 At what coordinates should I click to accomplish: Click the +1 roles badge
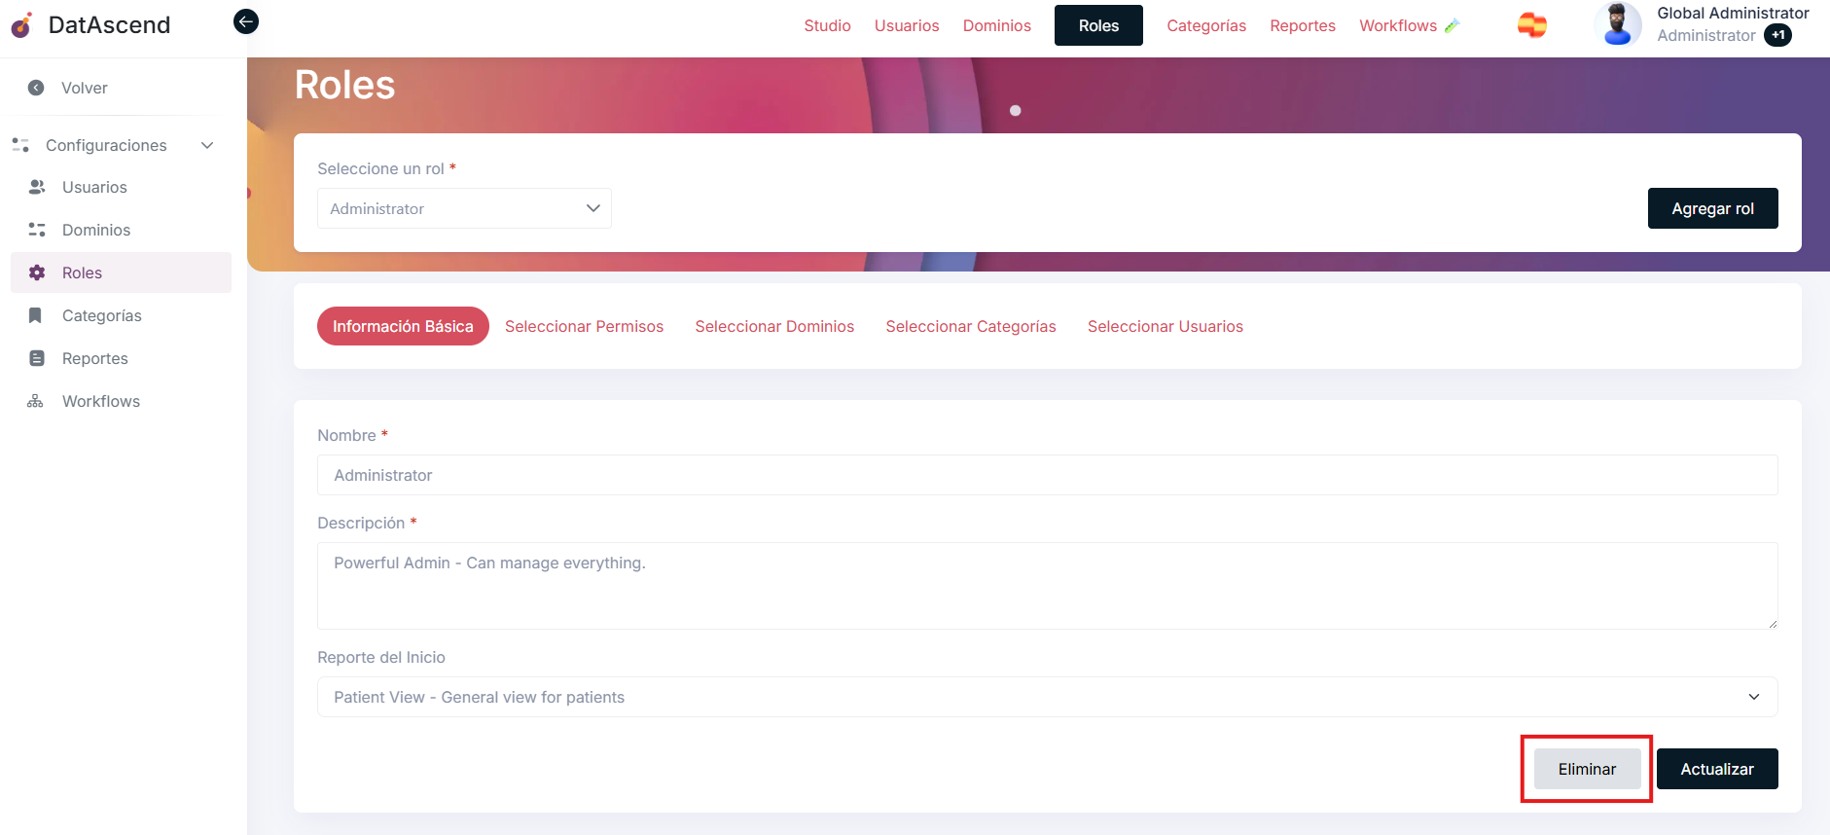click(1777, 35)
